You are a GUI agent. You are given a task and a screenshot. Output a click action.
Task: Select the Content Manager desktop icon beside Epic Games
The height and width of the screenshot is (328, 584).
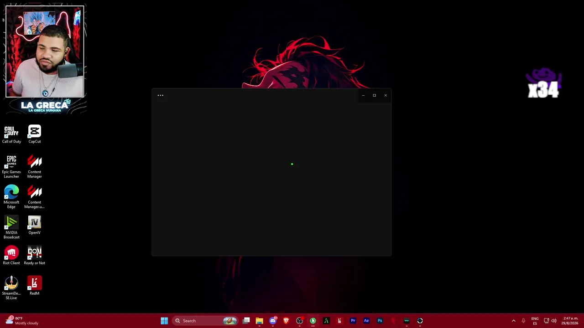35,167
